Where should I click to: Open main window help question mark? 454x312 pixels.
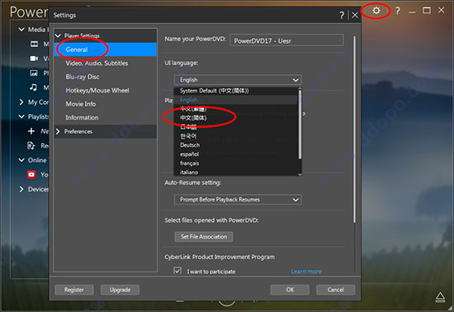(x=398, y=11)
